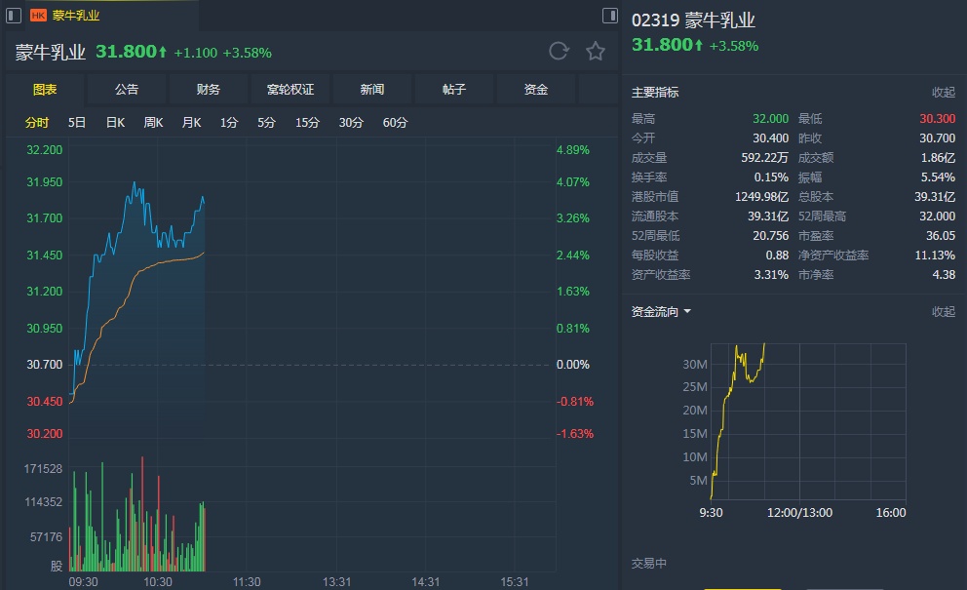967x590 pixels.
Task: Click the orange HK market badge
Action: [x=39, y=16]
